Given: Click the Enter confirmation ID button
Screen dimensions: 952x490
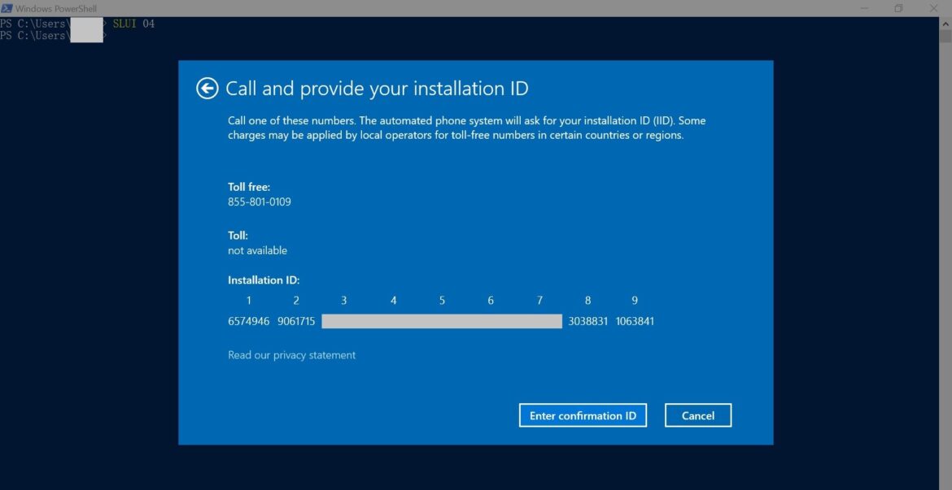Looking at the screenshot, I should [583, 415].
